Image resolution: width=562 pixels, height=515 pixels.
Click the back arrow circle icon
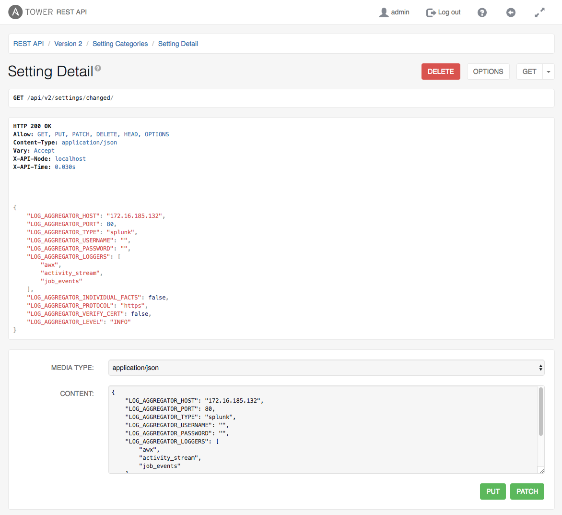[x=511, y=12]
